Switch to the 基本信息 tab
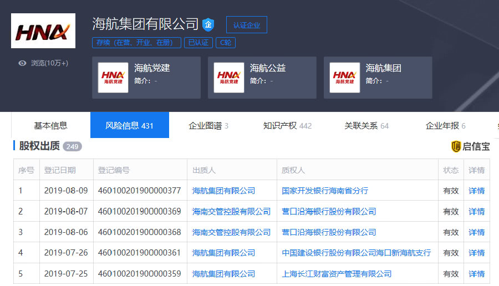This screenshot has height=286, width=499. [50, 125]
